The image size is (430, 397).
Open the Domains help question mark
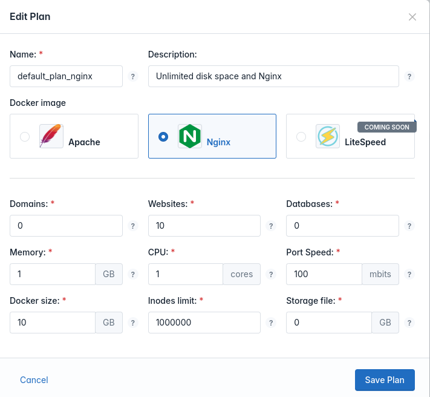(132, 226)
